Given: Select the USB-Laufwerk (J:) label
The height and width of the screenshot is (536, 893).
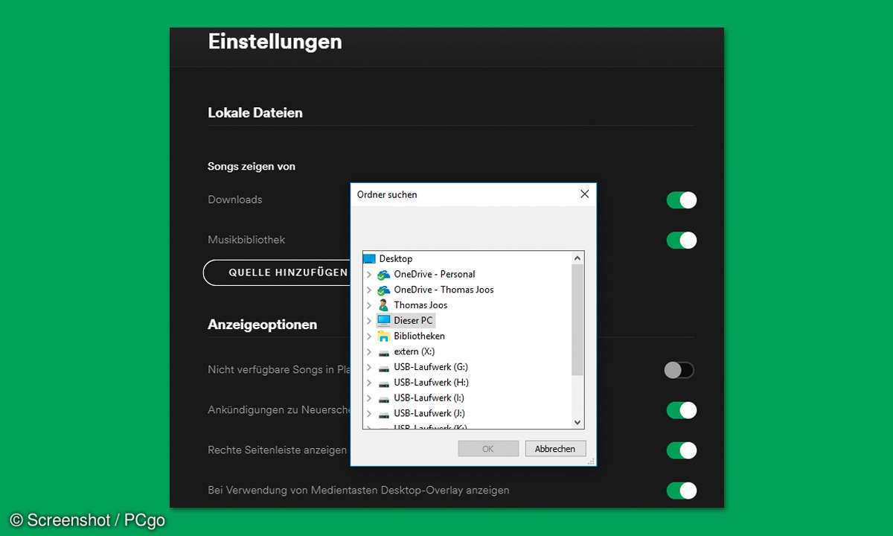Looking at the screenshot, I should click(429, 414).
